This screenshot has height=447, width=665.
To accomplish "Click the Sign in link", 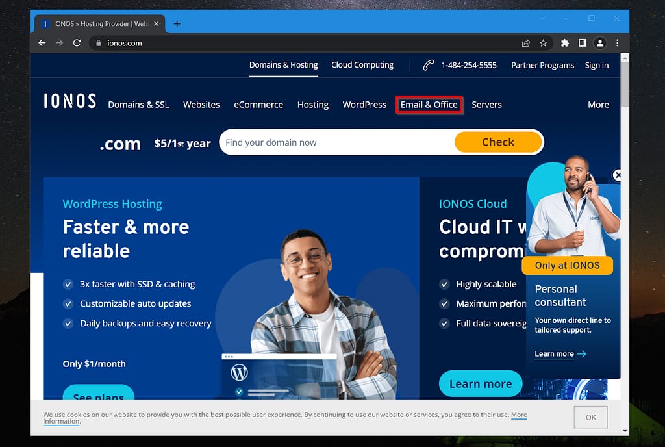I will click(596, 66).
